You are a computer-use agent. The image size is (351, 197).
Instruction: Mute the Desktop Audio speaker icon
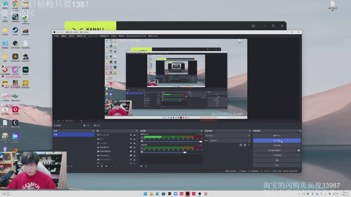pyautogui.click(x=142, y=152)
